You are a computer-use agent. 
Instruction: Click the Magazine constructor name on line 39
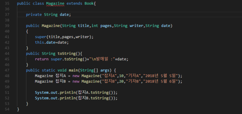(x=51, y=26)
